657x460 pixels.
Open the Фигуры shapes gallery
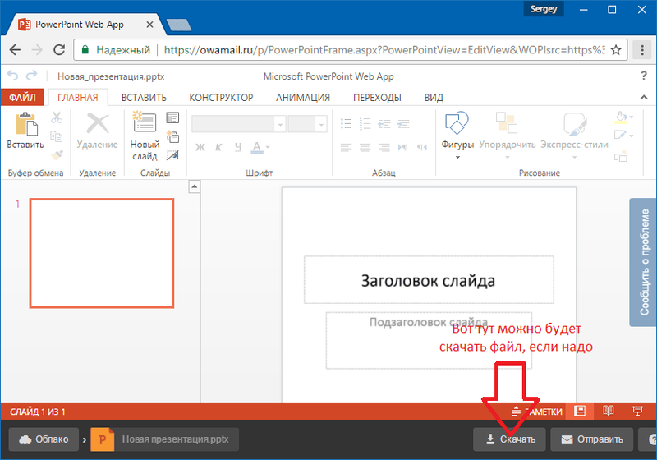coord(457,131)
